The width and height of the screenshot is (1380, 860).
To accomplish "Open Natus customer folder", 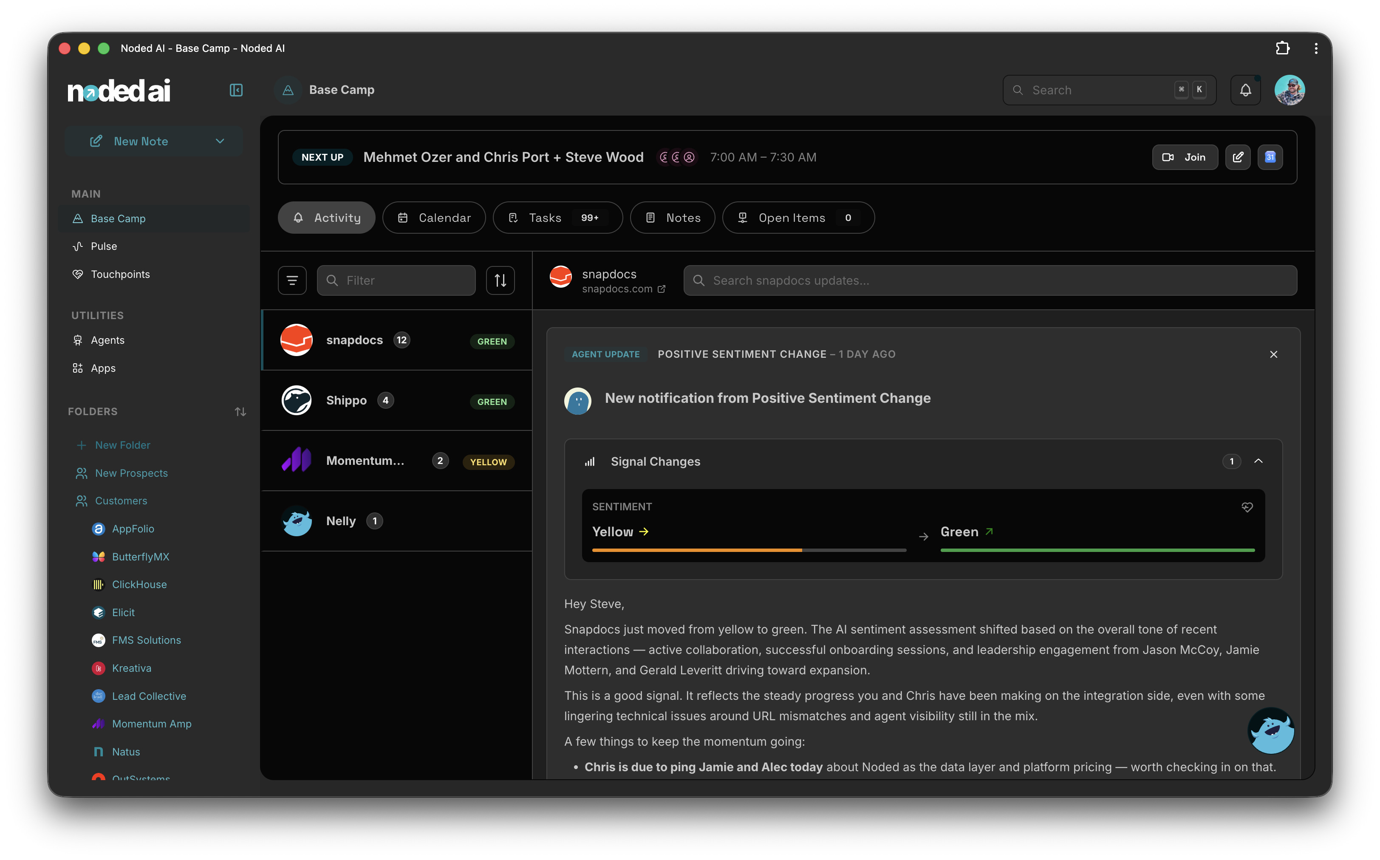I will point(116,752).
